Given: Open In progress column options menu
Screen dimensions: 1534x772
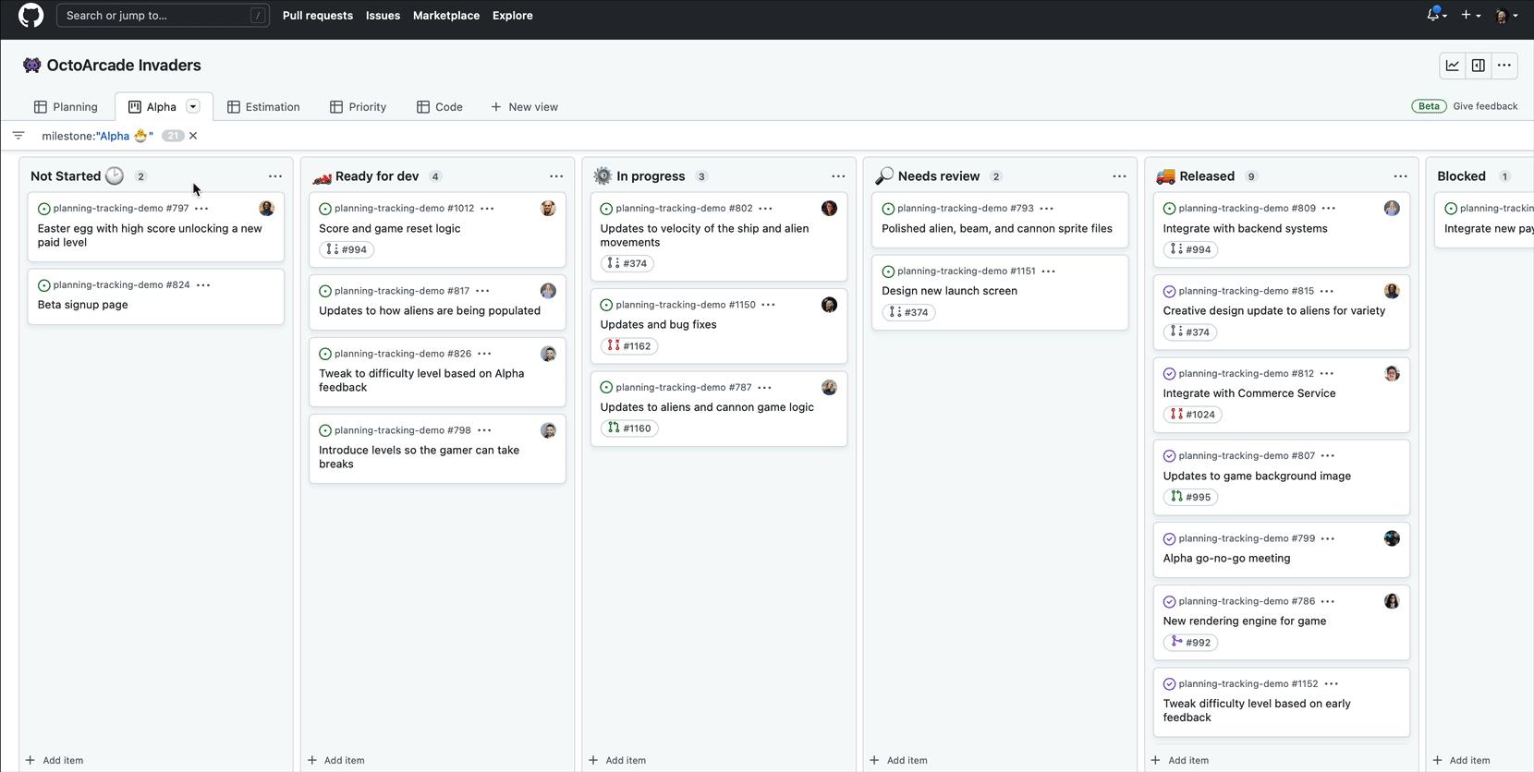Looking at the screenshot, I should (x=838, y=176).
